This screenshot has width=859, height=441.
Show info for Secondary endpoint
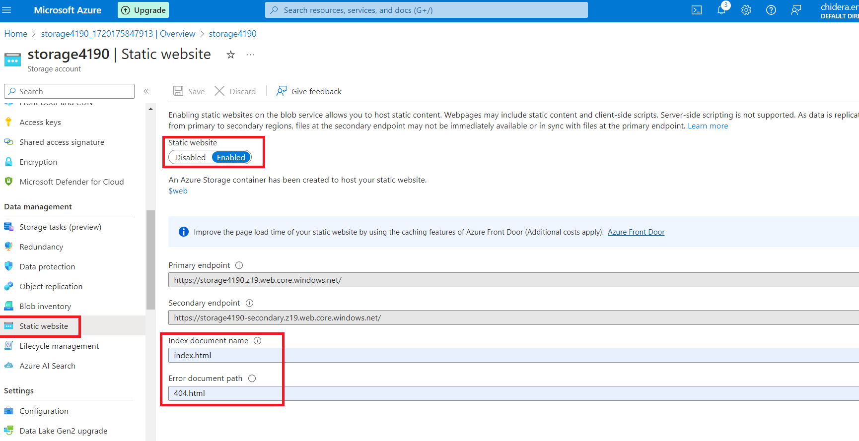pyautogui.click(x=250, y=303)
